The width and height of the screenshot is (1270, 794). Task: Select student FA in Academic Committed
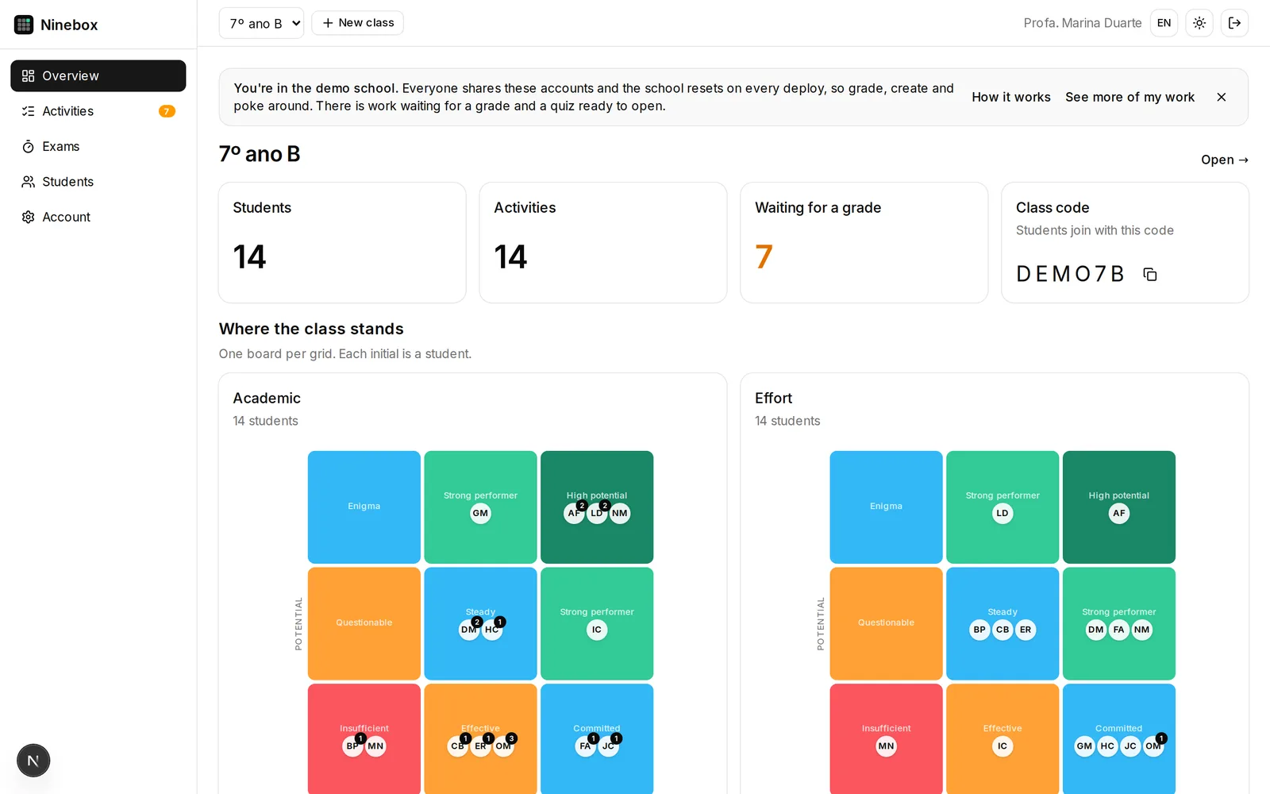585,746
